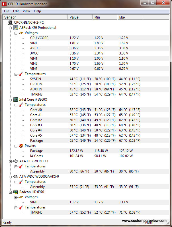
Task: Collapse the Intel Core i7 3960X node
Action: click(x=11, y=100)
